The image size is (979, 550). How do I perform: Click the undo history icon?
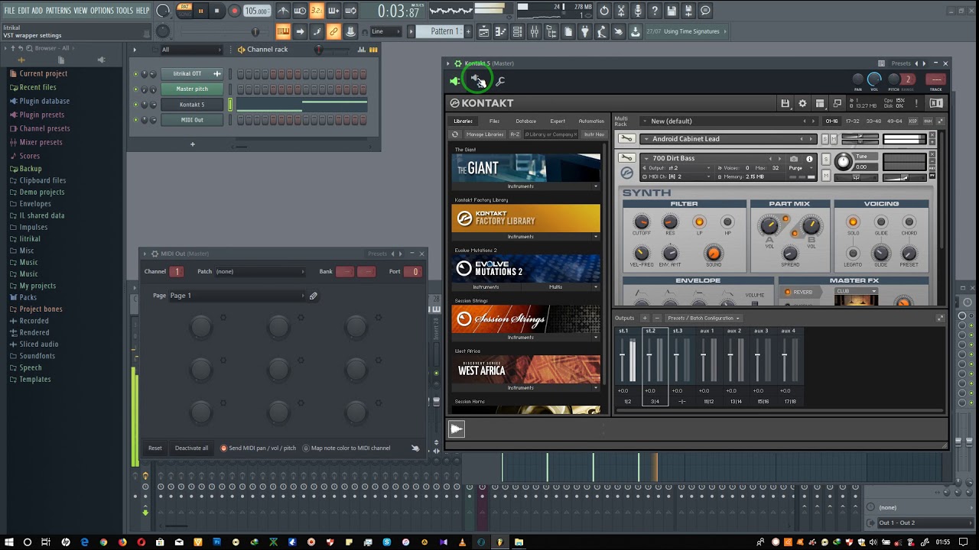coord(604,11)
